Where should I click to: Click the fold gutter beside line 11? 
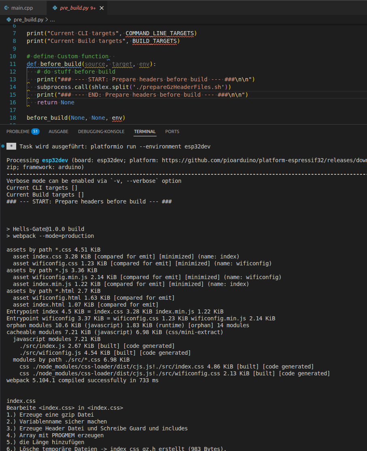pos(22,64)
